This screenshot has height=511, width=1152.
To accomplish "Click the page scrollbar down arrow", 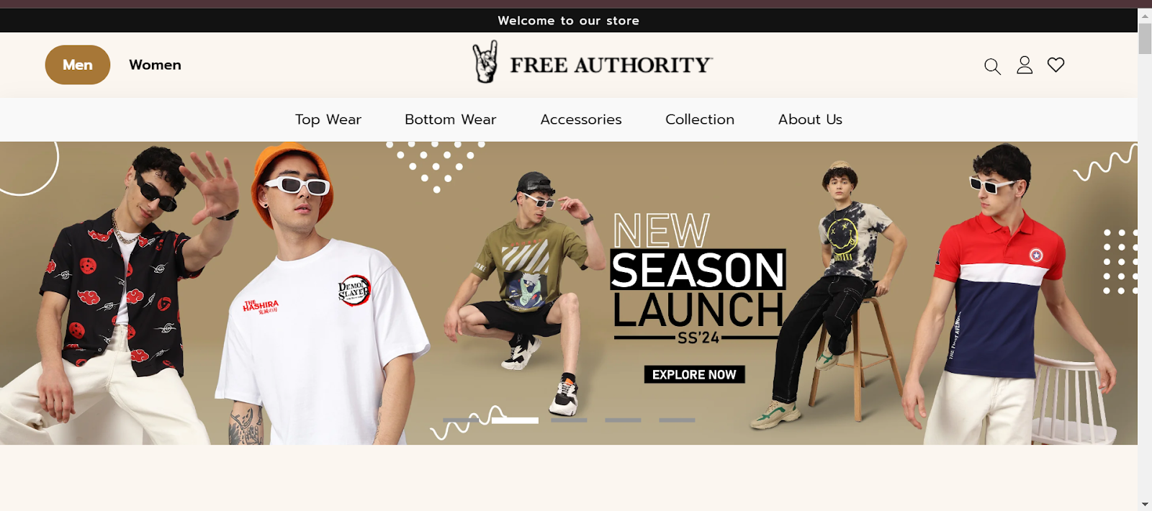I will click(1145, 505).
